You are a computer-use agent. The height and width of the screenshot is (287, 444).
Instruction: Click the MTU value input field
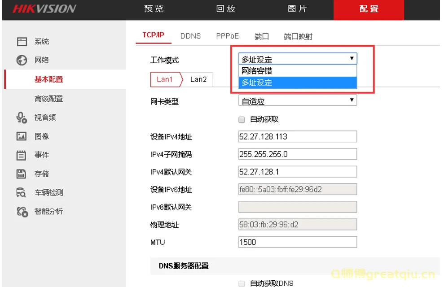297,242
